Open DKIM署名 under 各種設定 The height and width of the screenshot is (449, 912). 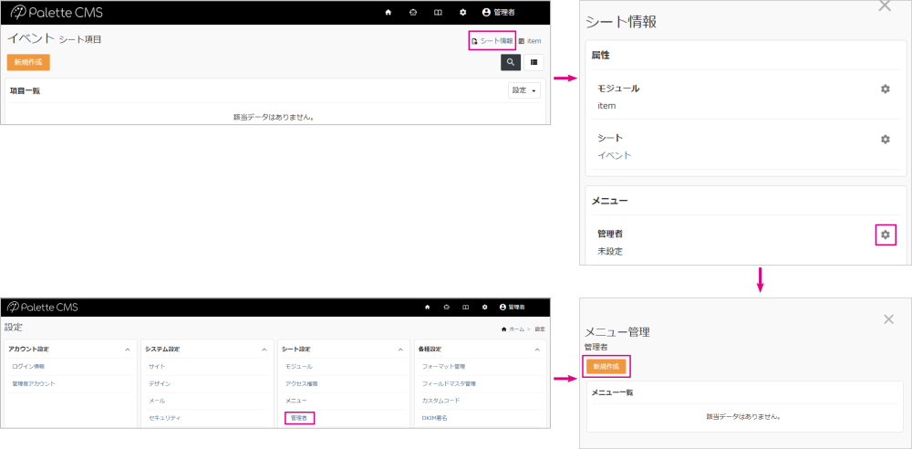pyautogui.click(x=435, y=418)
